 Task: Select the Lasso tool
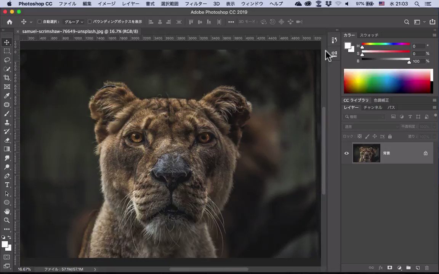point(7,60)
